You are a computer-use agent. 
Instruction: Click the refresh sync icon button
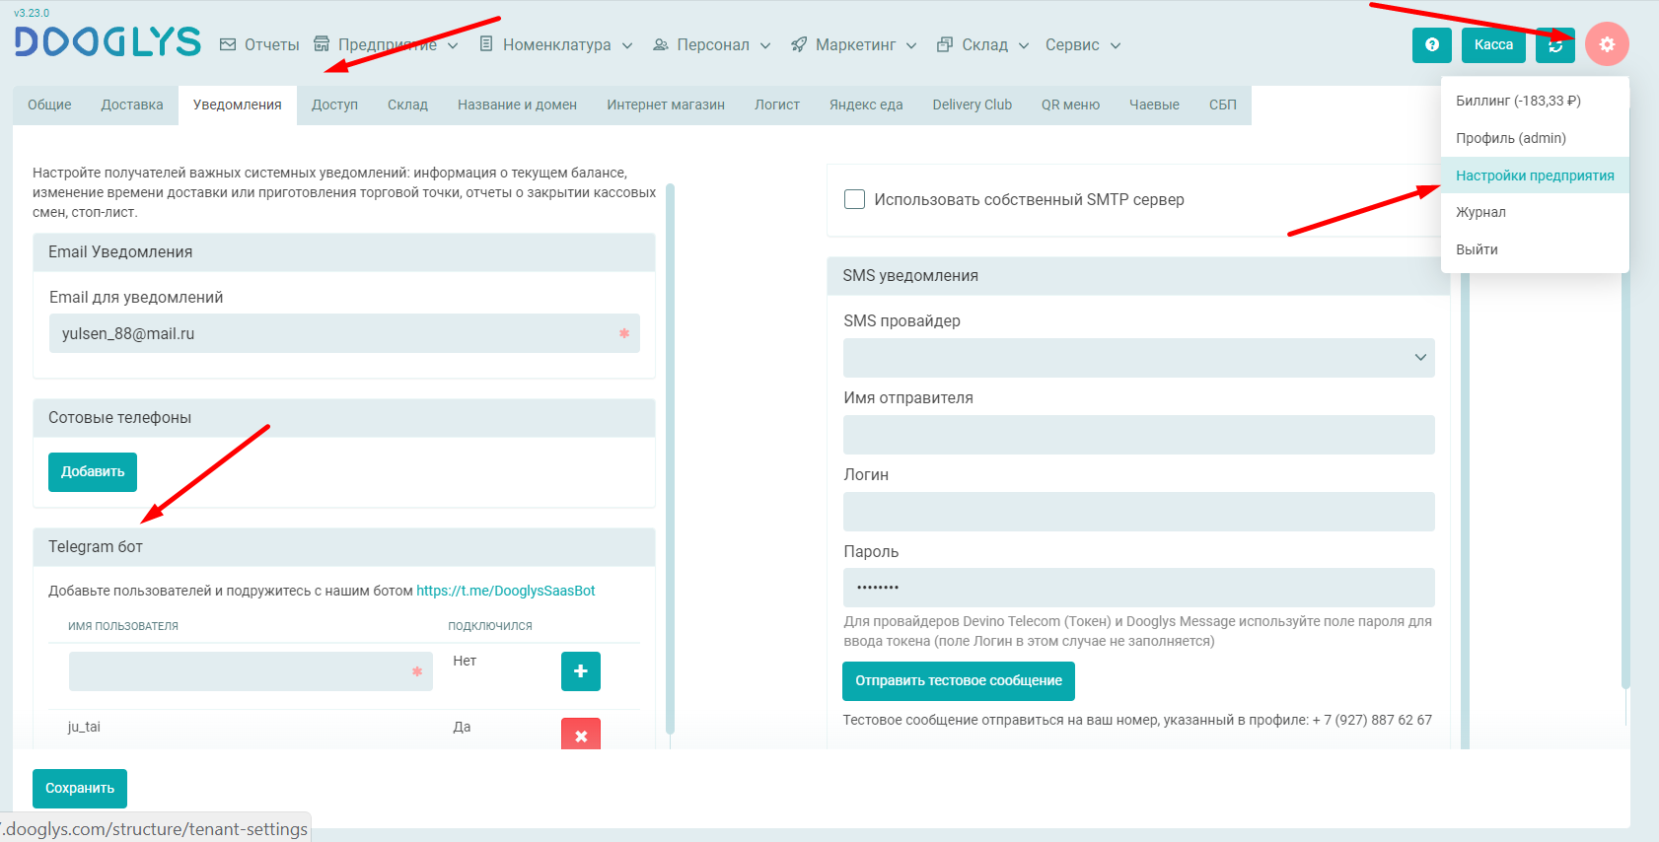[1555, 44]
